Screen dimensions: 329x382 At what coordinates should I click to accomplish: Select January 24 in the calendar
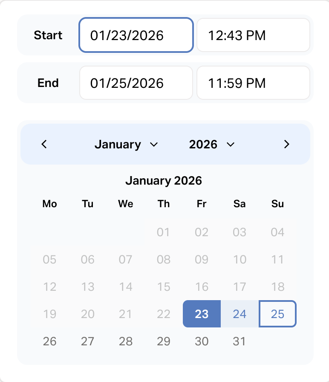point(240,314)
